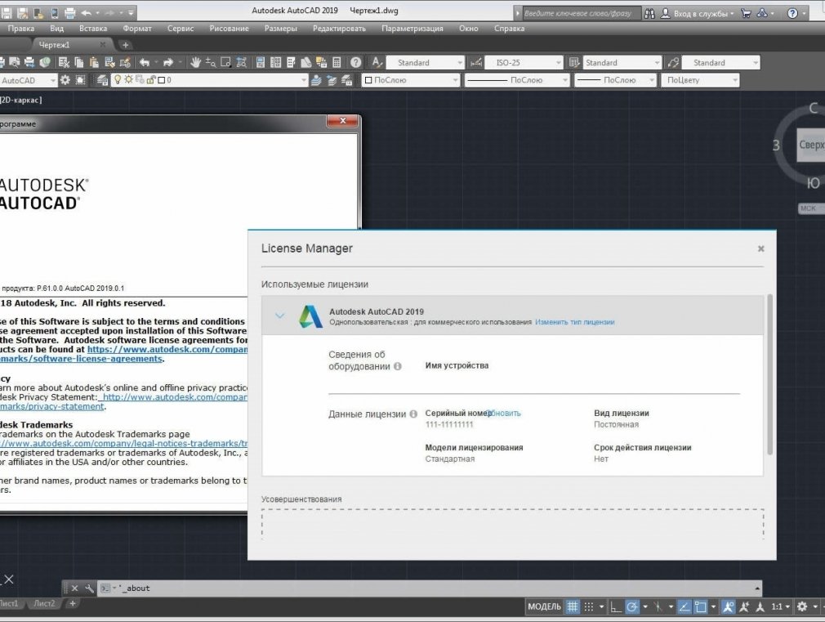Open the Autodesk App Store cart icon
The image size is (825, 622).
point(746,13)
